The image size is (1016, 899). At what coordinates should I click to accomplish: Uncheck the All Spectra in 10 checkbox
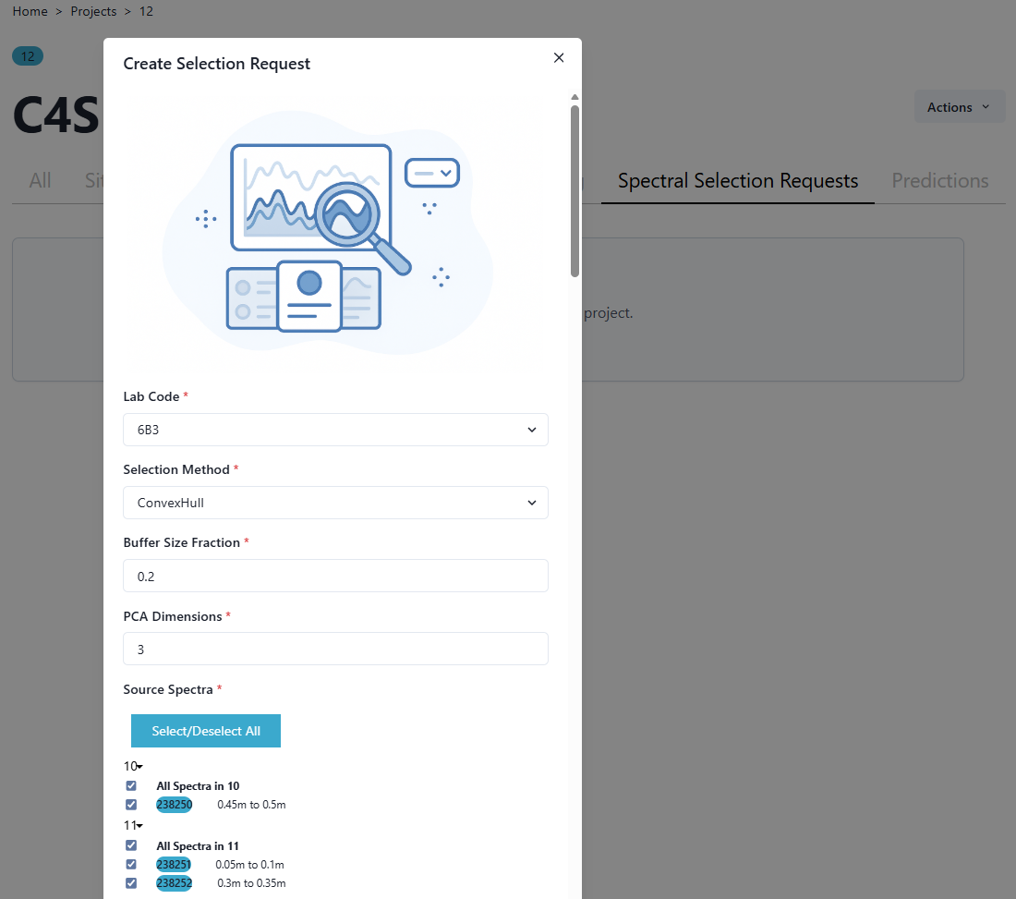click(x=131, y=786)
